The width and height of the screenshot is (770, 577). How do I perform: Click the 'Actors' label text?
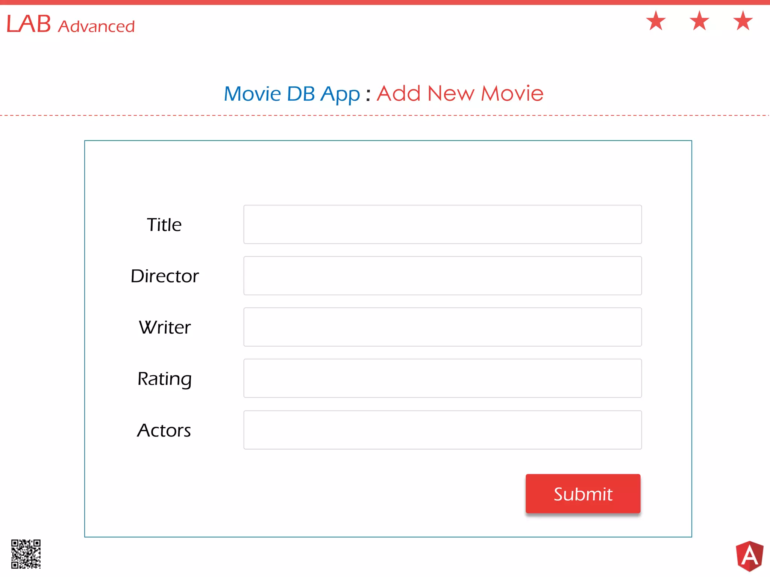point(164,430)
